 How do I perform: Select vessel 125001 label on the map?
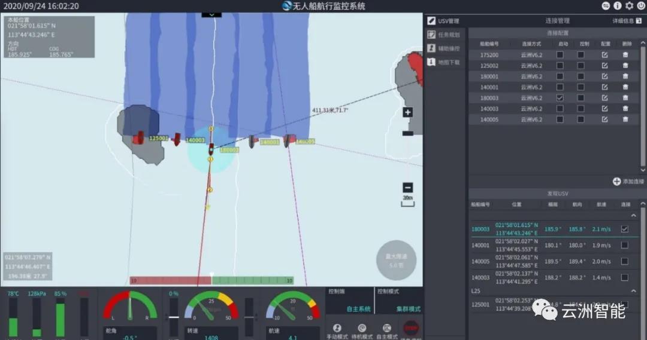coord(158,138)
